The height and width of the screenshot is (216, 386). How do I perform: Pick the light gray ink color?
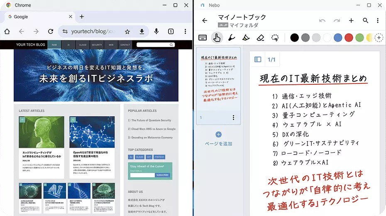(x=316, y=38)
